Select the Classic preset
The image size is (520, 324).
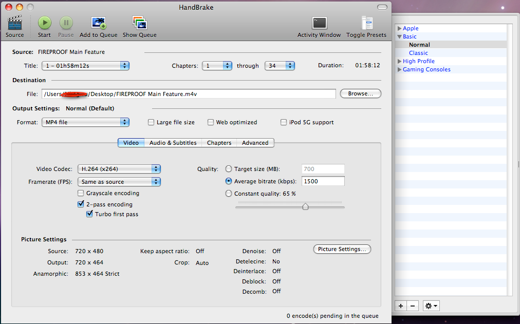click(418, 53)
